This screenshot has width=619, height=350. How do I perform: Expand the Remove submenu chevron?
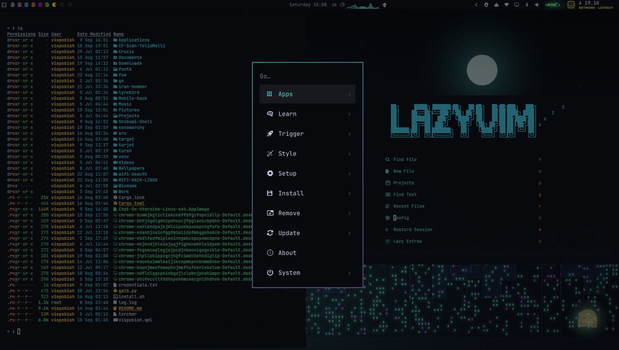pyautogui.click(x=349, y=213)
